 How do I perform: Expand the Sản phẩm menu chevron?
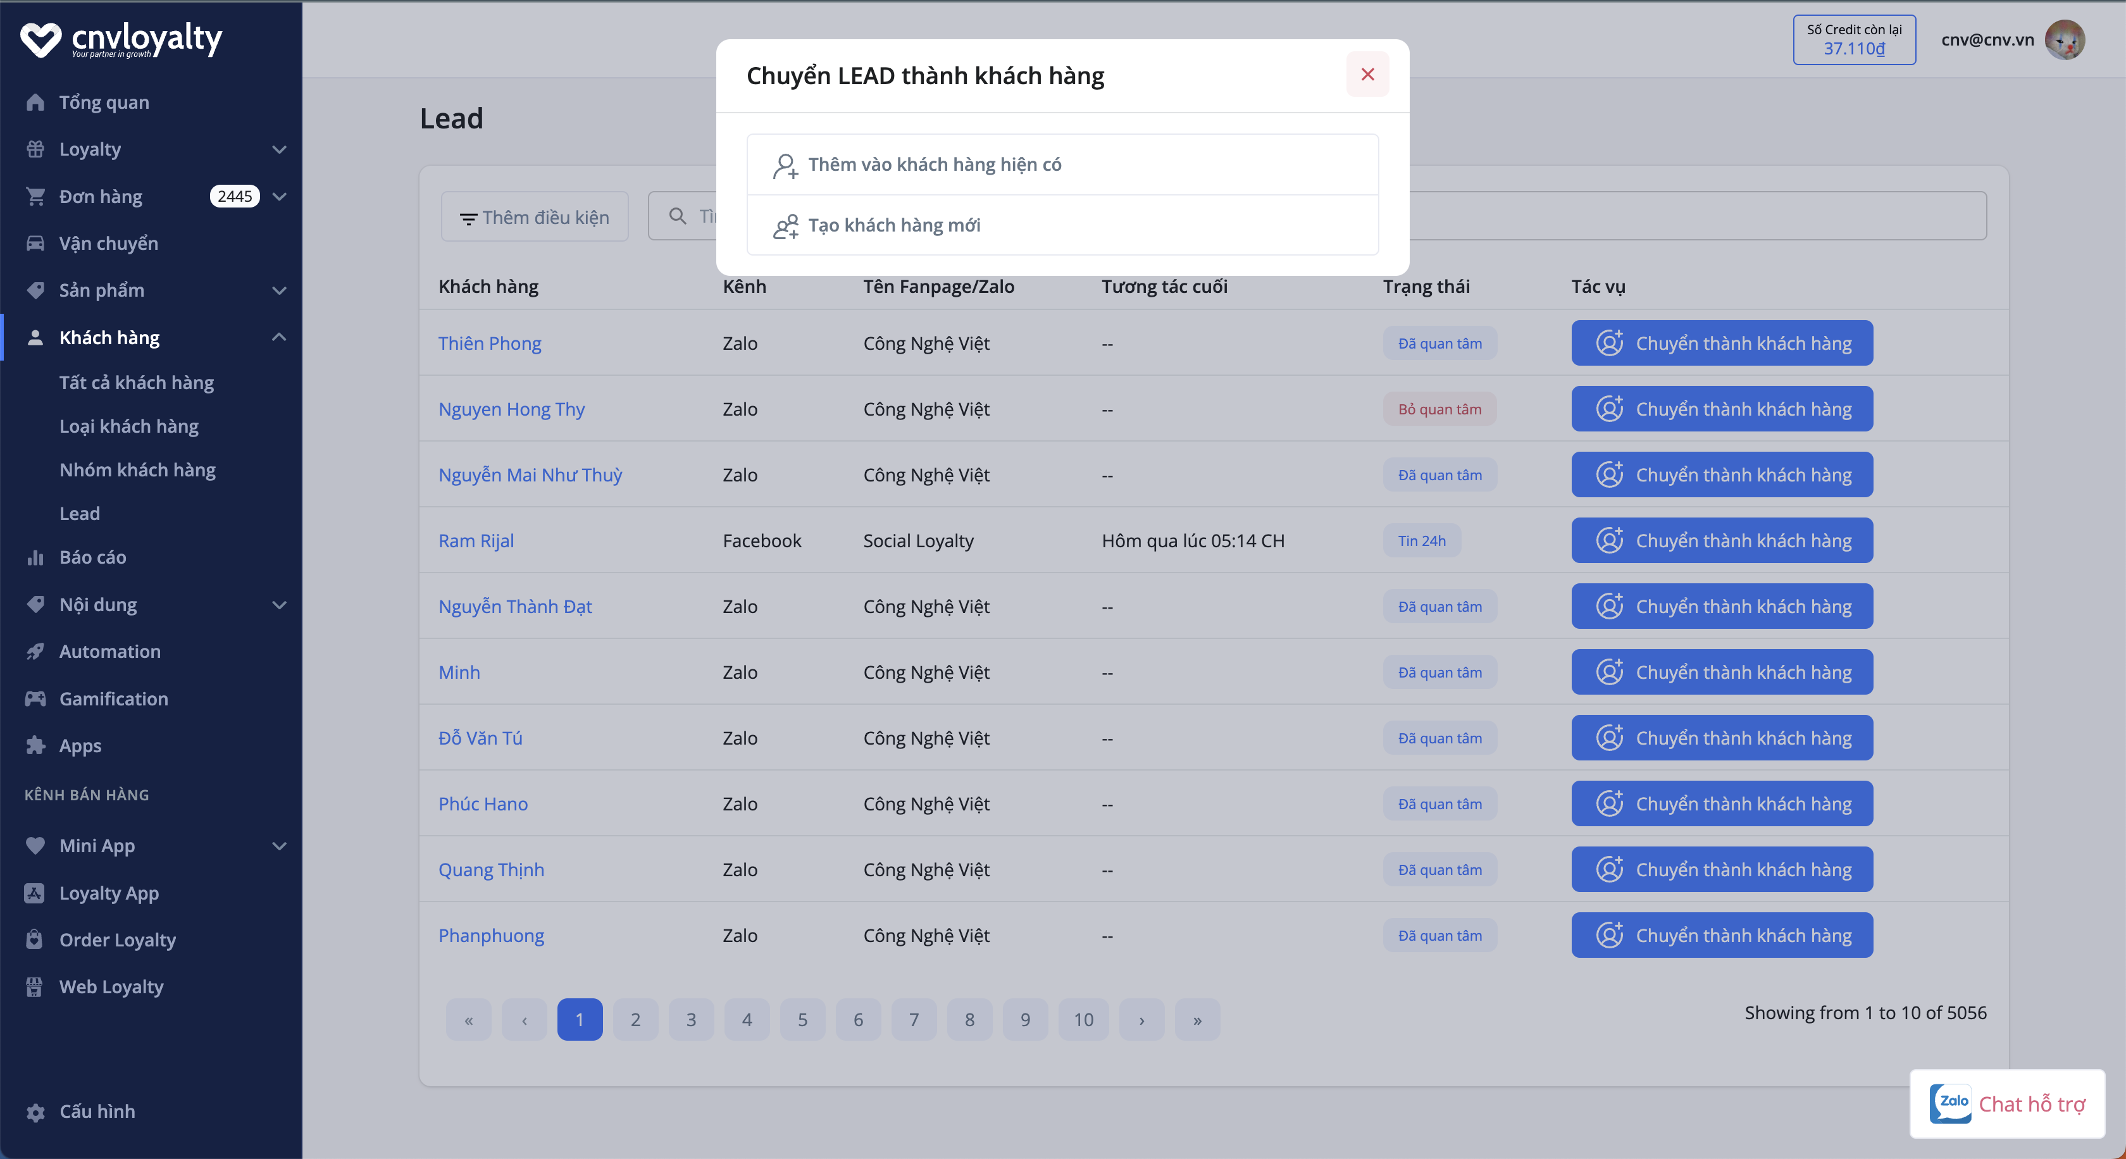click(x=279, y=290)
